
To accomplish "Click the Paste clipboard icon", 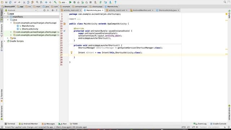I will coord(32,2).
